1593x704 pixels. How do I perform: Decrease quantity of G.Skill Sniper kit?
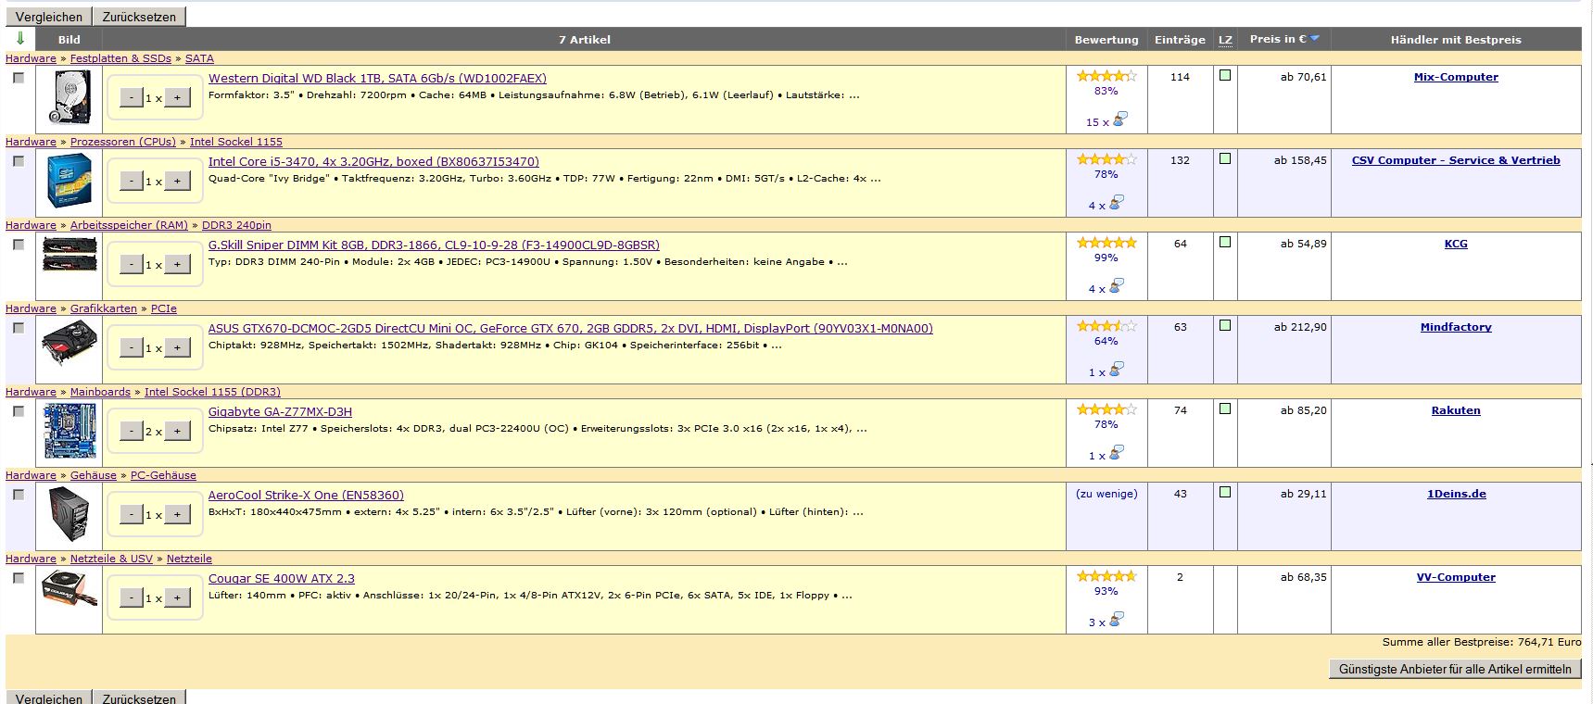point(132,264)
